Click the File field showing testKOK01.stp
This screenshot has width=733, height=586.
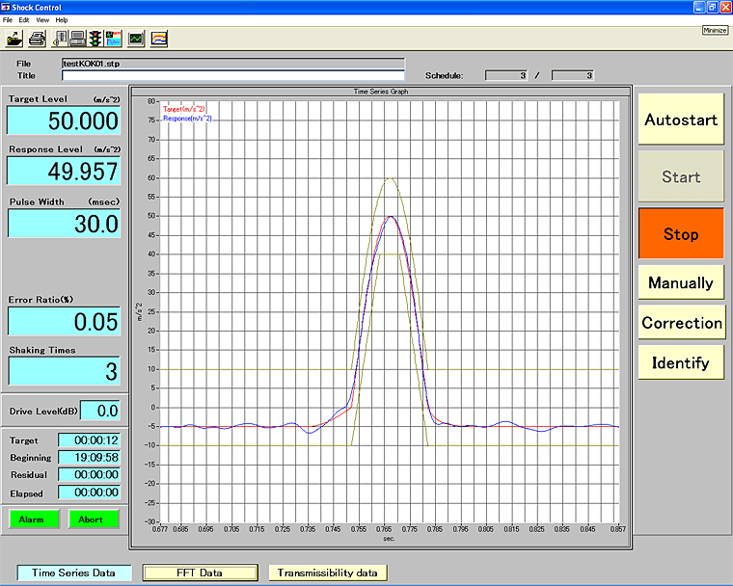tap(233, 64)
